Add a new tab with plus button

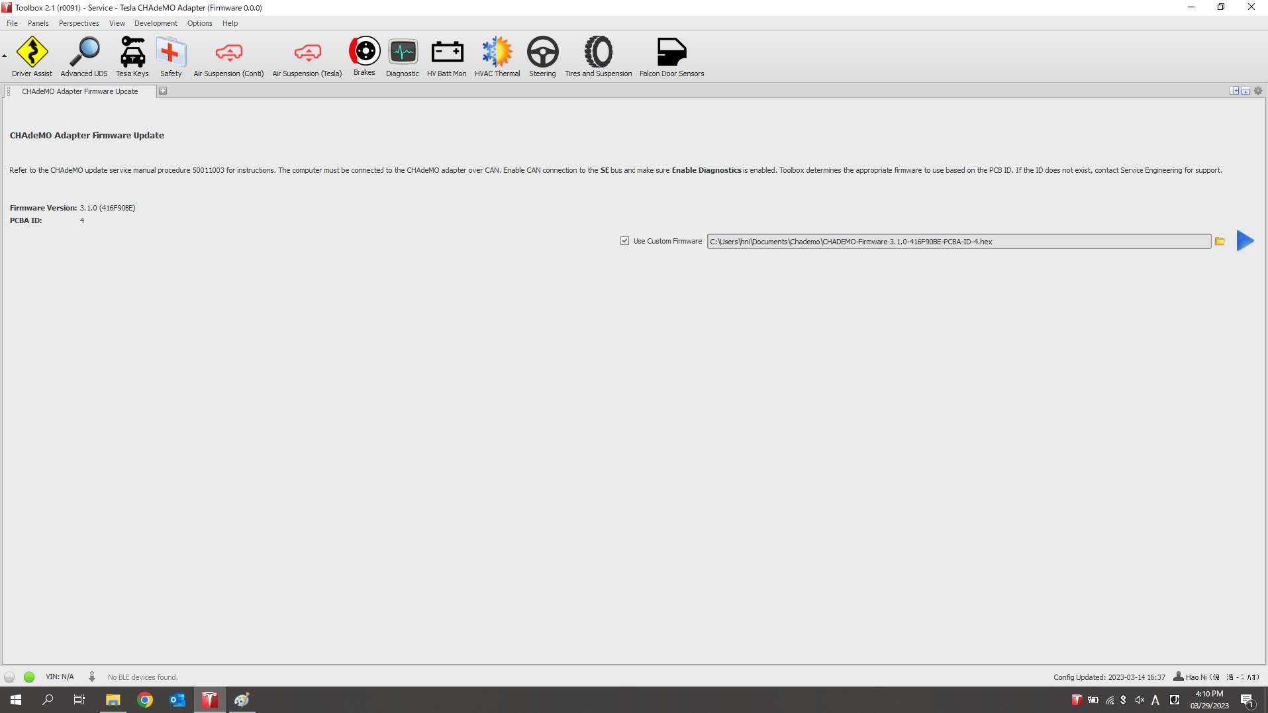[163, 91]
